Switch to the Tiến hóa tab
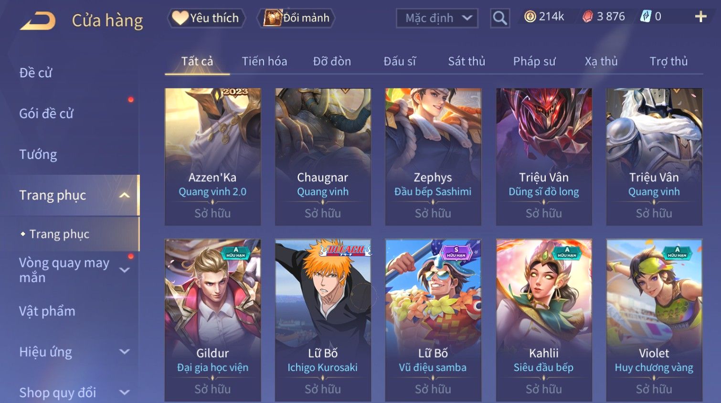 [x=265, y=61]
